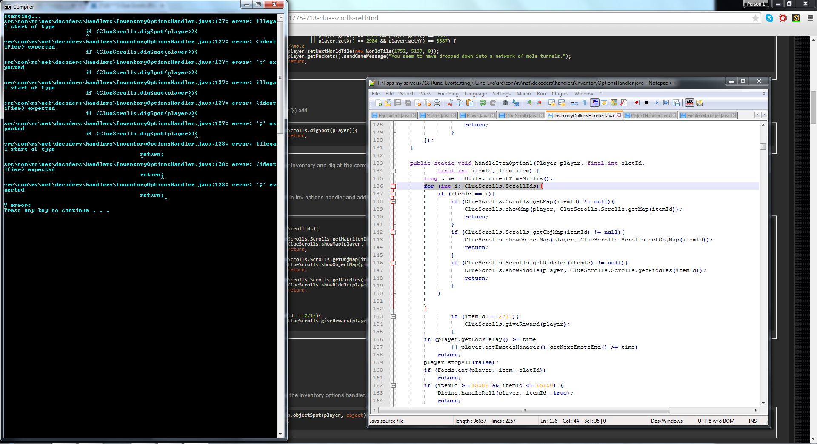Click the Cut scissors toolbar icon
The image size is (817, 444).
click(450, 103)
